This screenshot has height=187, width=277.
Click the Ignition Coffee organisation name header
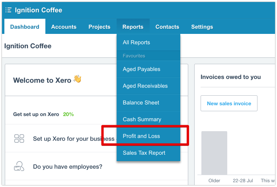tap(39, 10)
